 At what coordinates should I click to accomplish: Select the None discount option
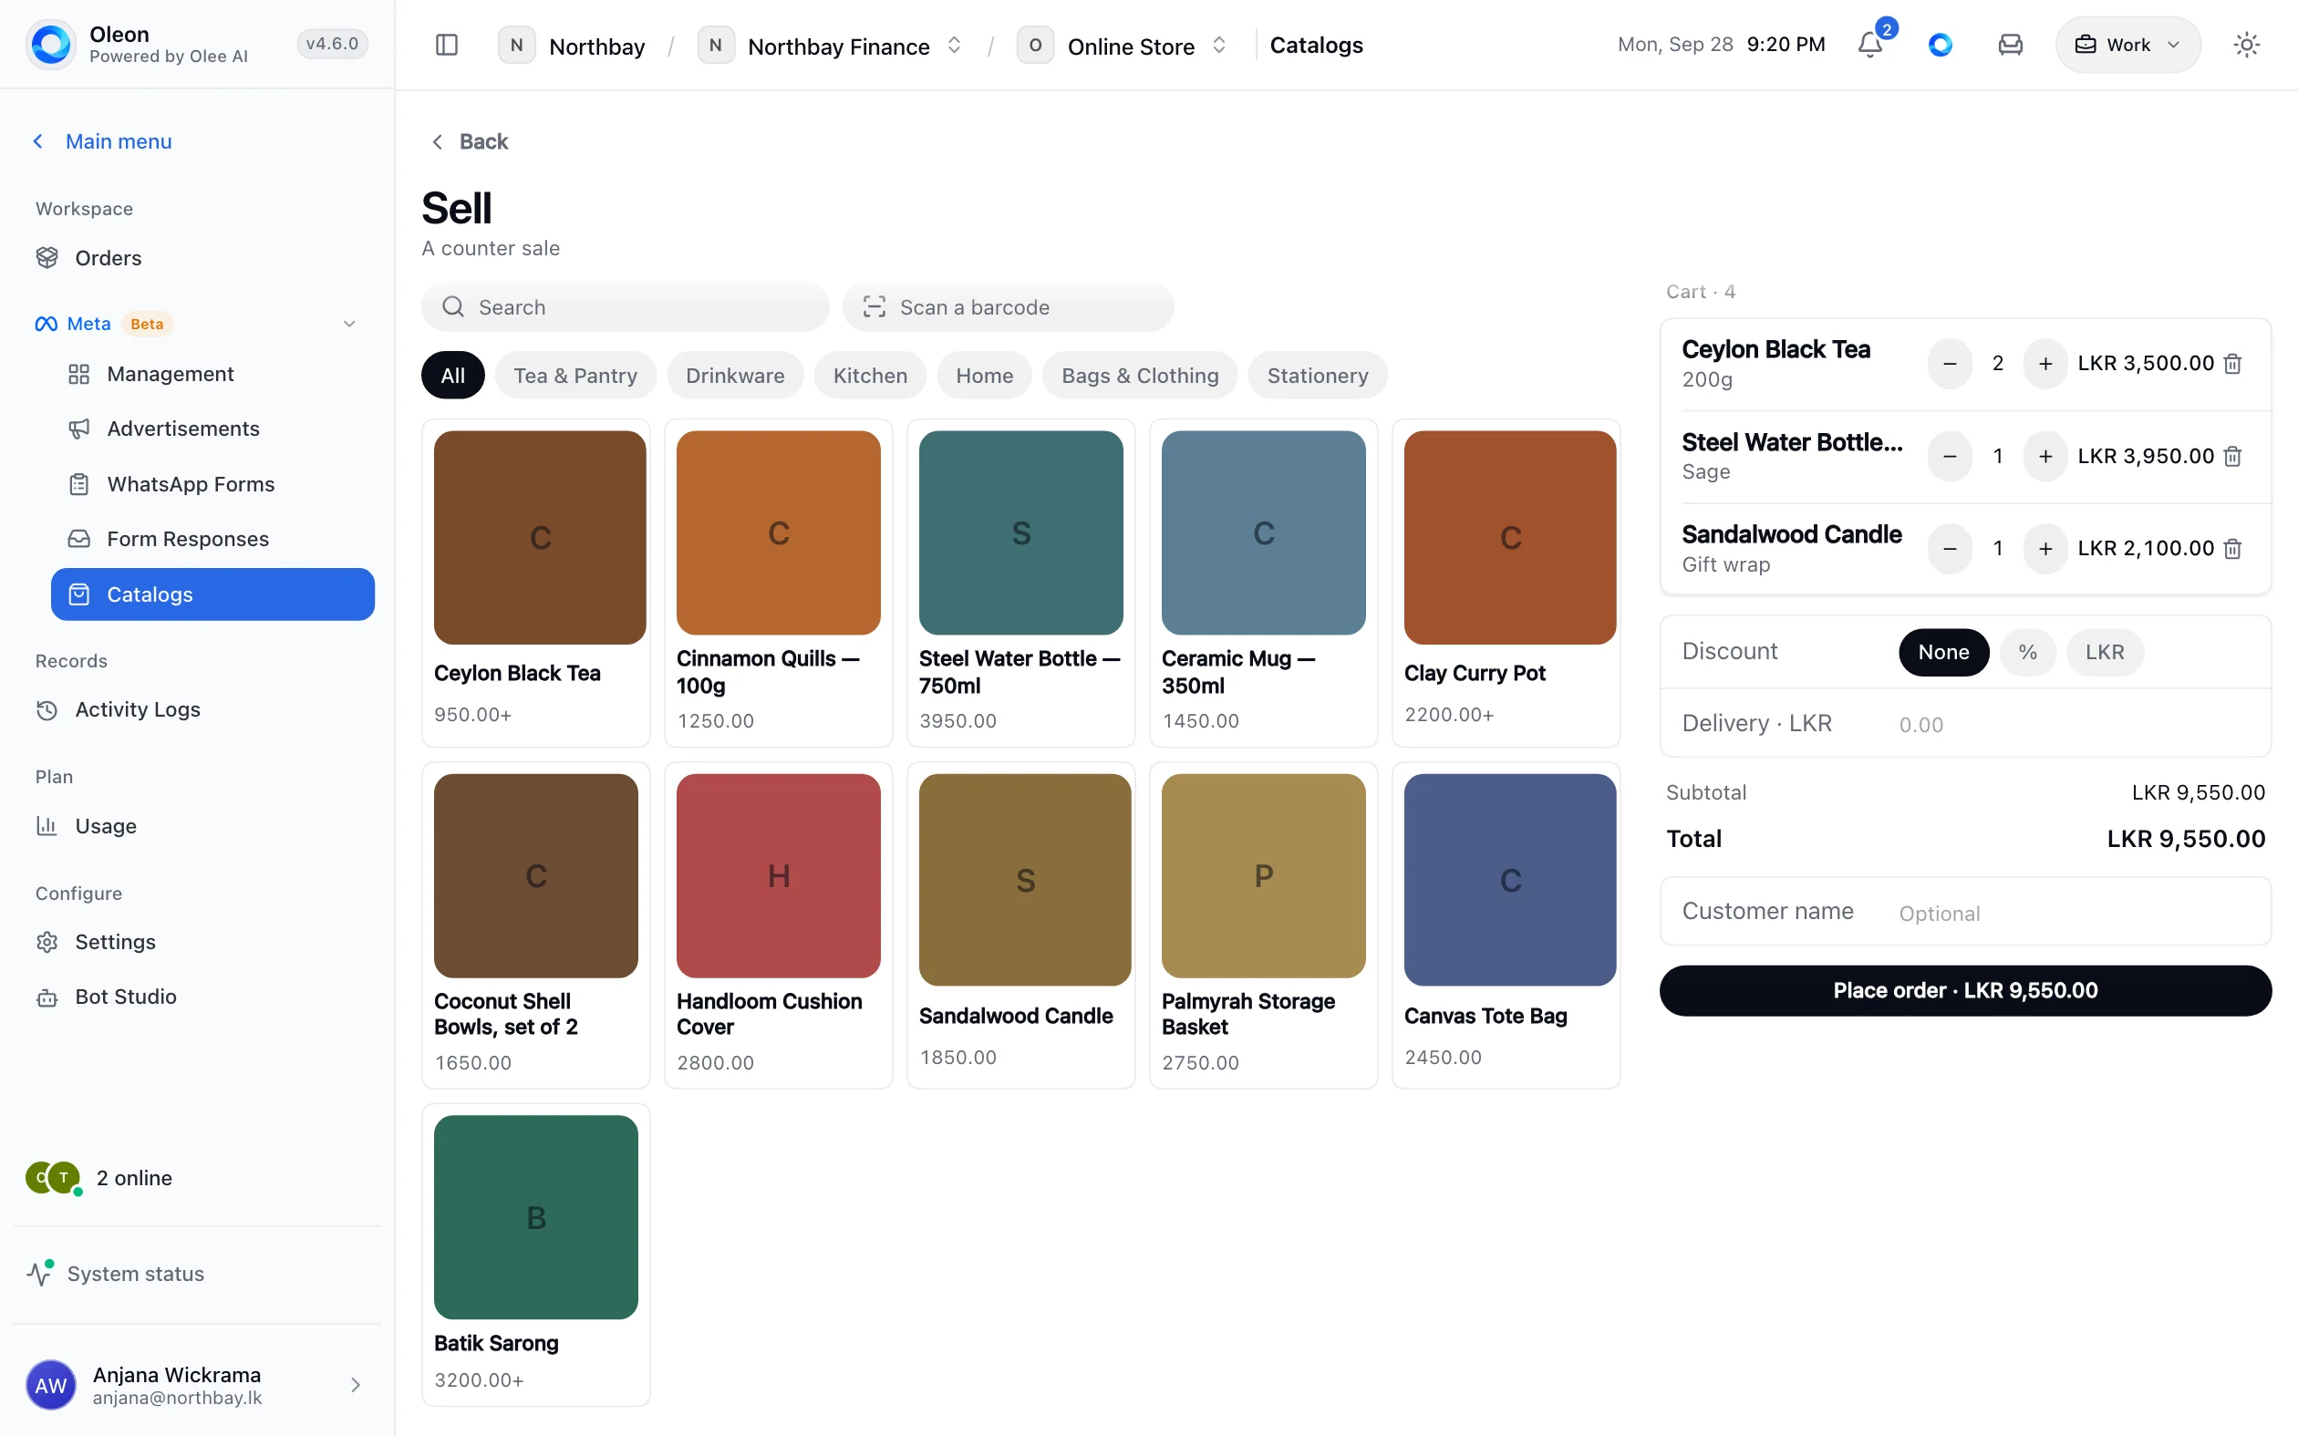(1943, 652)
